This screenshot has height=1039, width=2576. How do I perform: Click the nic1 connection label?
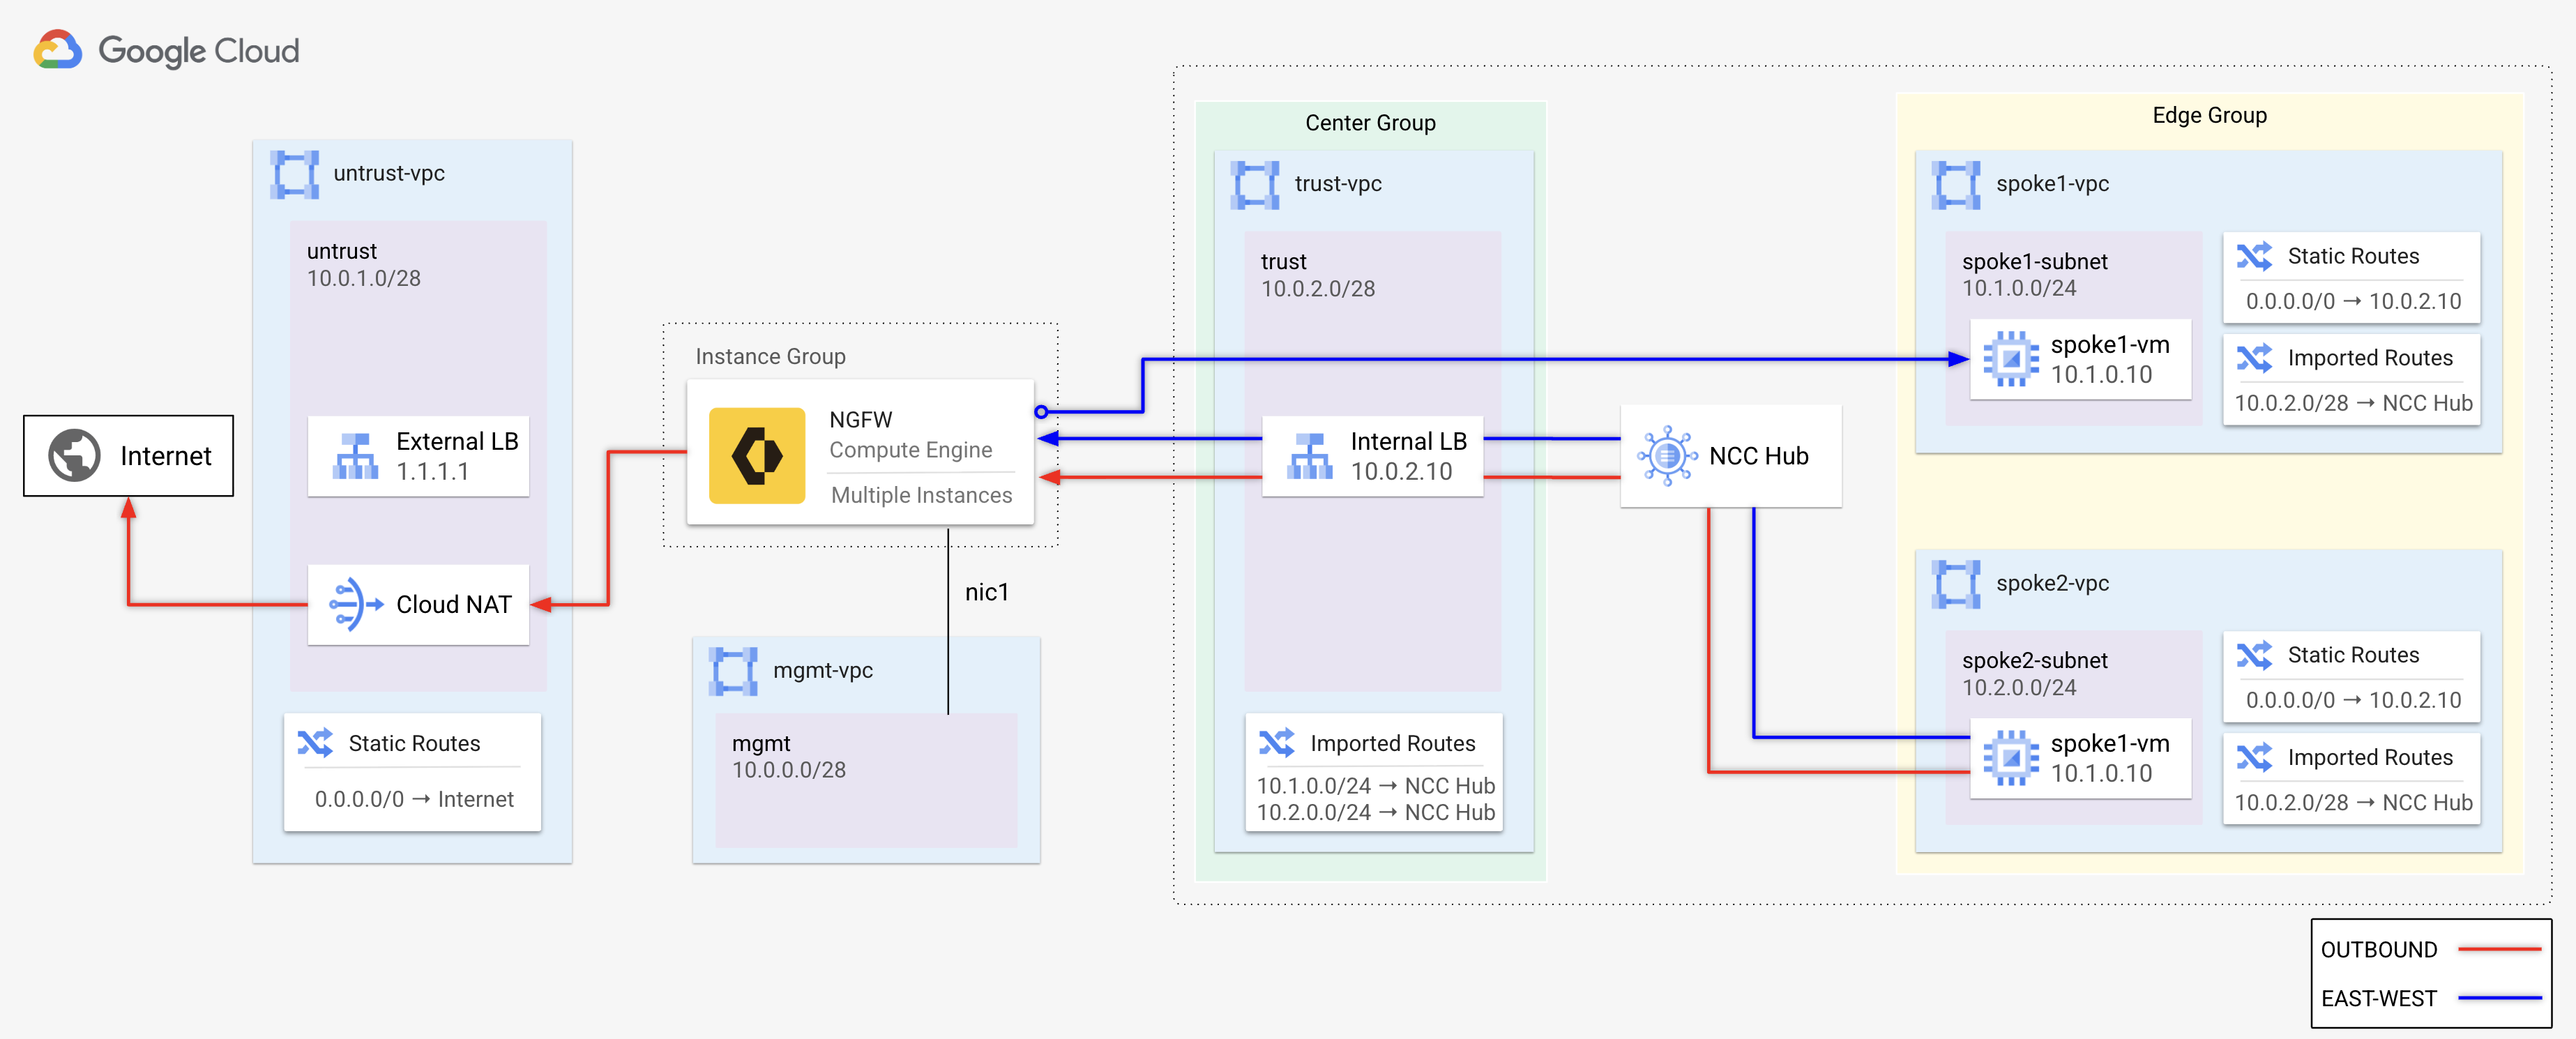point(986,592)
